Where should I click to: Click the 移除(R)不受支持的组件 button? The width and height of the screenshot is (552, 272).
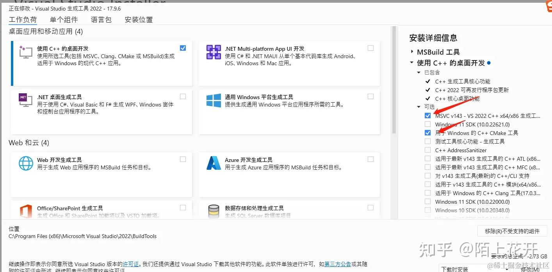[512, 231]
